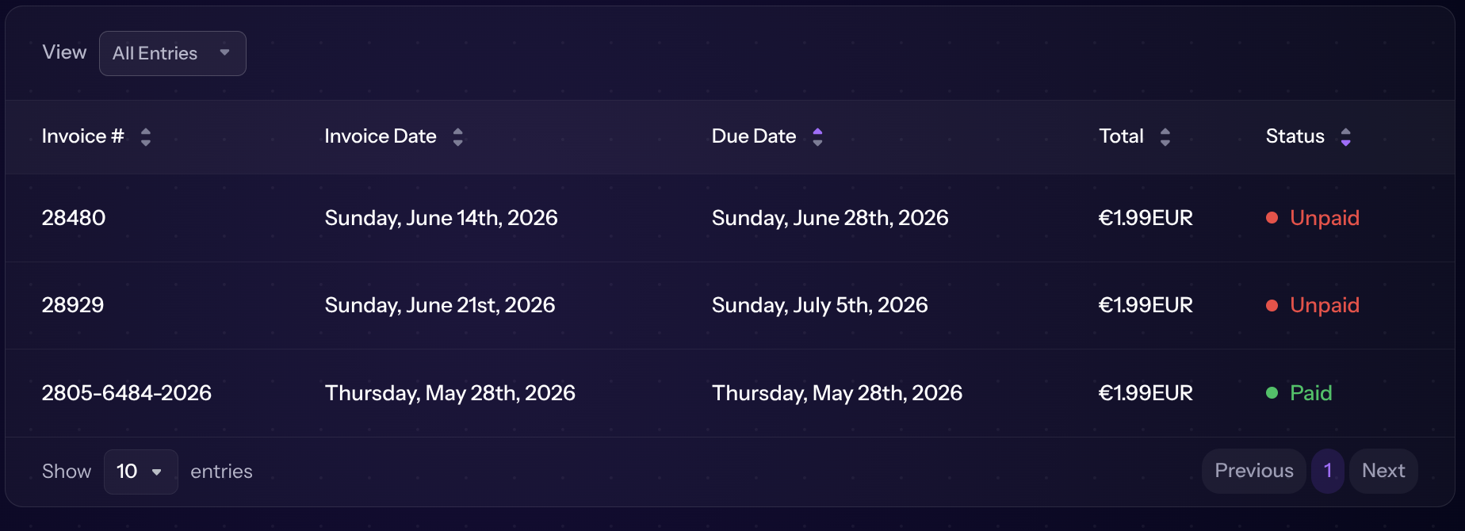Toggle the Status column sort arrows

[x=1345, y=137]
